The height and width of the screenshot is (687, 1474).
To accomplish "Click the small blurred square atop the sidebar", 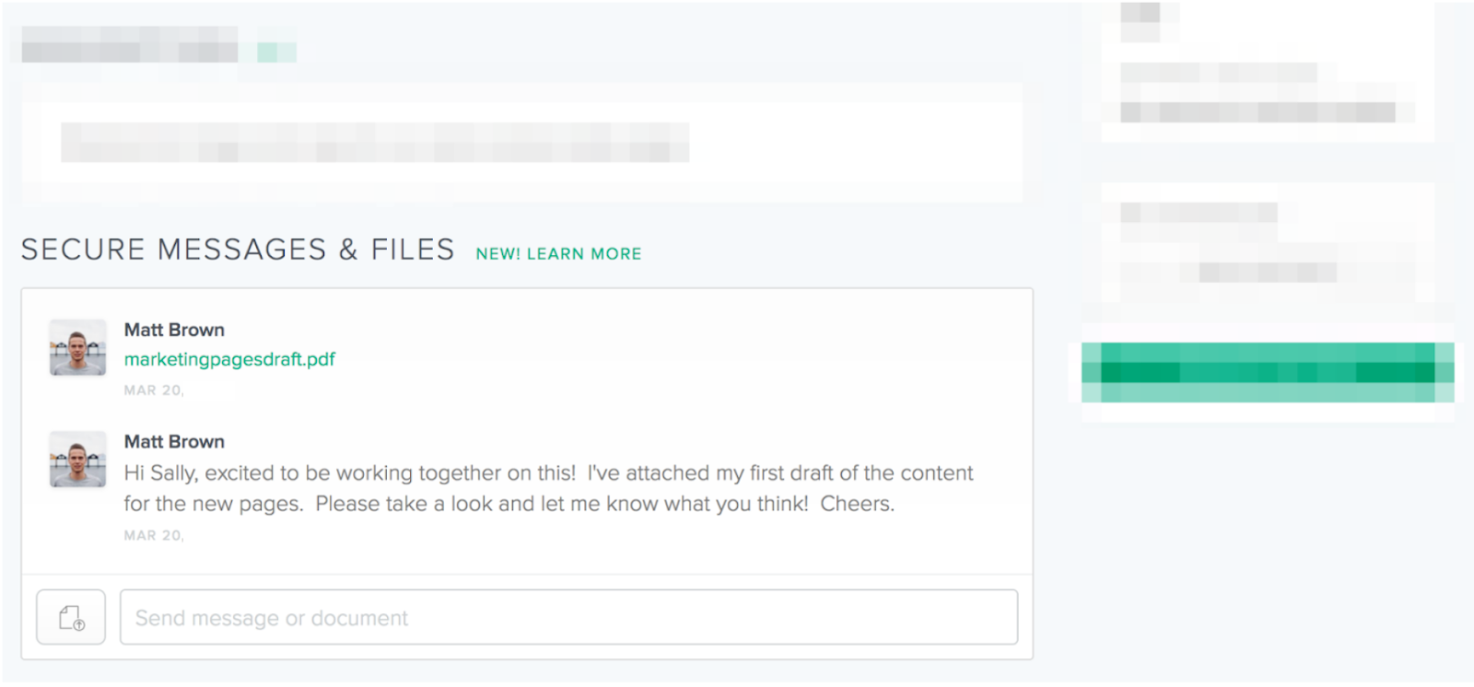I will (1140, 22).
